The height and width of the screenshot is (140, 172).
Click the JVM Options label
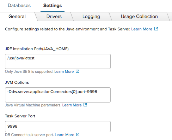pos(17,82)
